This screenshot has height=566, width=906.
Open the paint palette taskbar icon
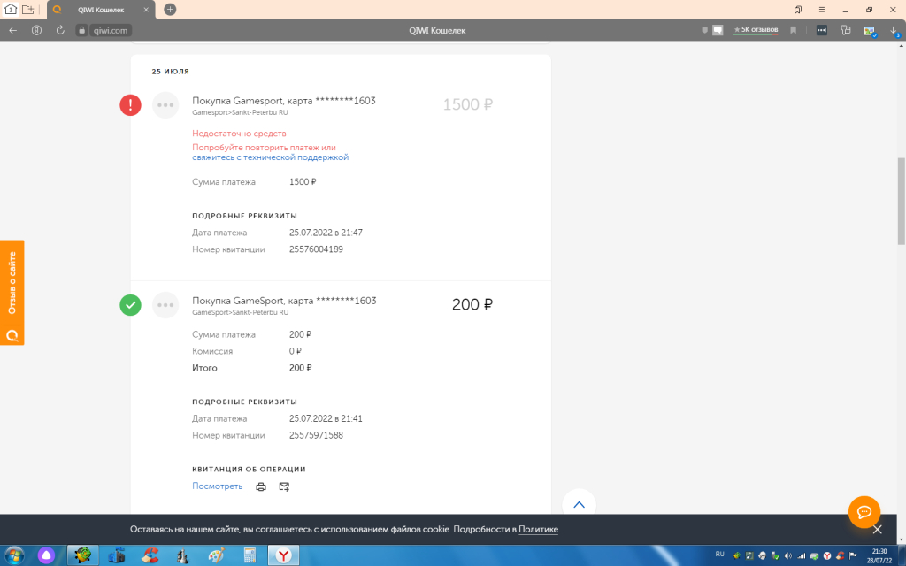click(216, 555)
